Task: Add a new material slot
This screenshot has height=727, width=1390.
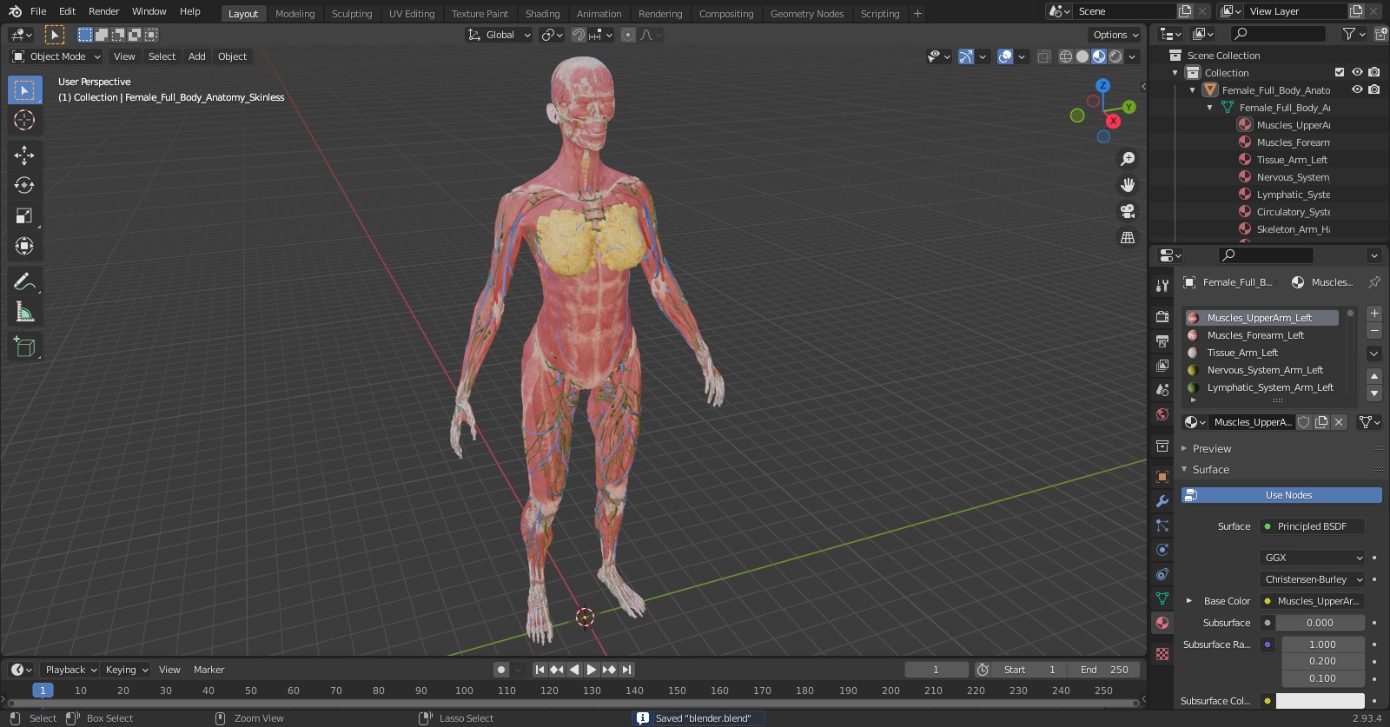Action: click(1374, 314)
